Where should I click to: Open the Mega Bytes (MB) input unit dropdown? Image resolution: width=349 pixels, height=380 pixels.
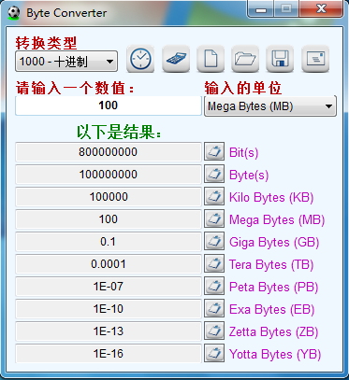pyautogui.click(x=270, y=106)
